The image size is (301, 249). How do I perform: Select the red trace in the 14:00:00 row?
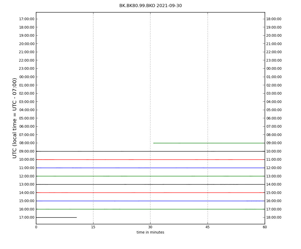(150, 193)
